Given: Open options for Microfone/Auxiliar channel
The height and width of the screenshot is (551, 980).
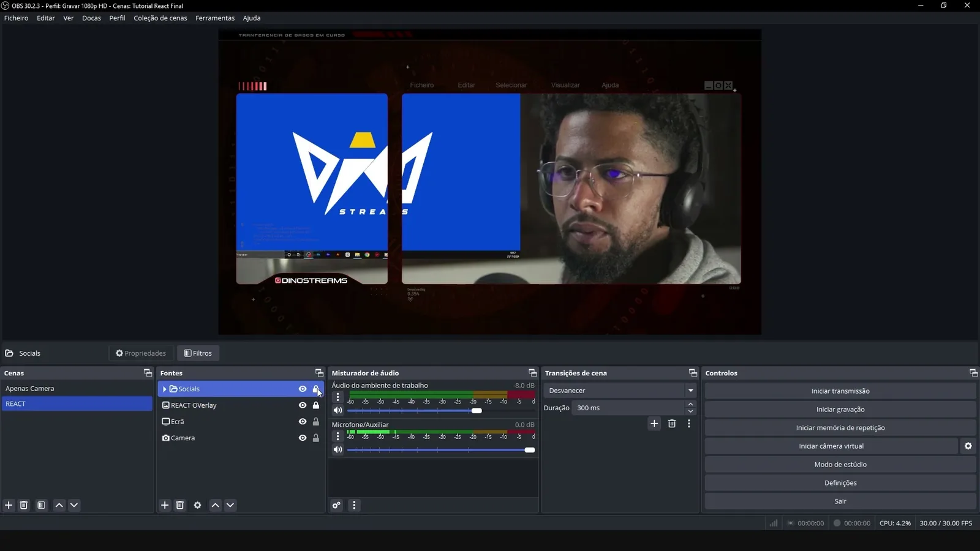Looking at the screenshot, I should [x=337, y=437].
